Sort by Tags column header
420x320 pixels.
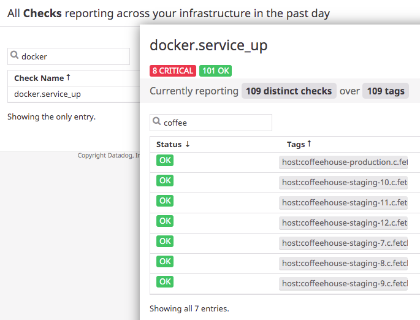click(299, 144)
